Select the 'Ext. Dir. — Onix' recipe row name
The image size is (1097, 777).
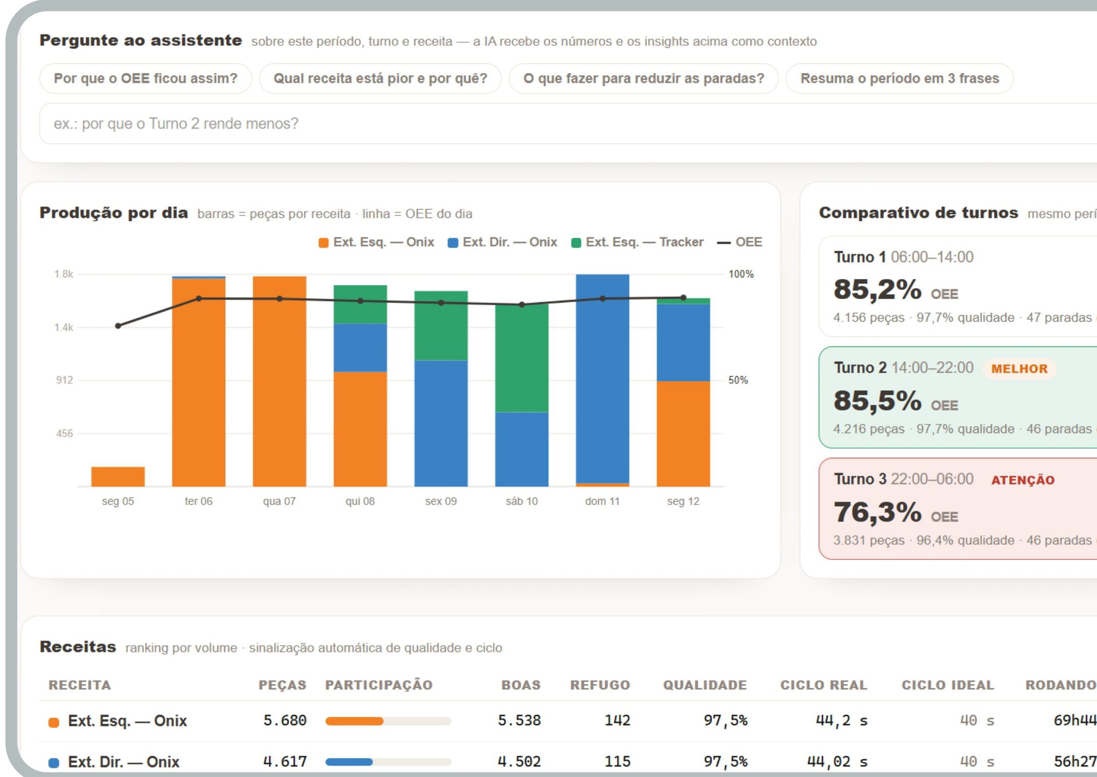point(123,761)
